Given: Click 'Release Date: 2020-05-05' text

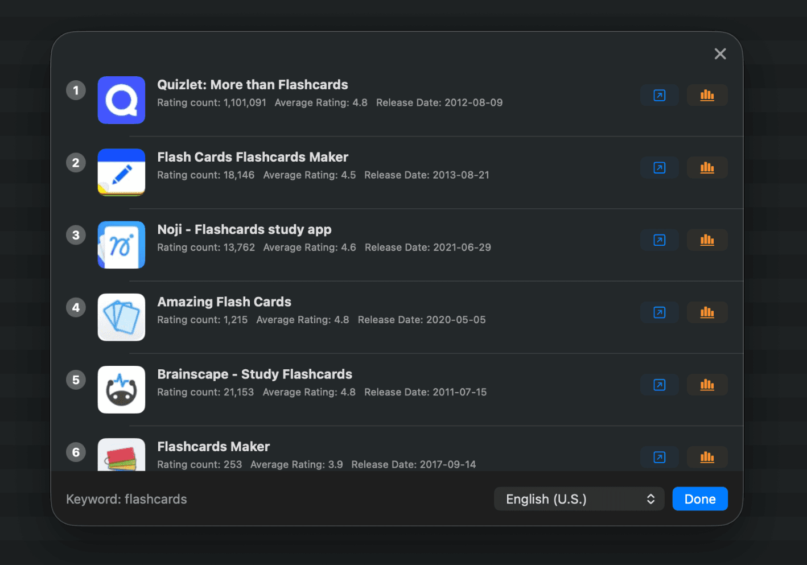Looking at the screenshot, I should tap(422, 320).
